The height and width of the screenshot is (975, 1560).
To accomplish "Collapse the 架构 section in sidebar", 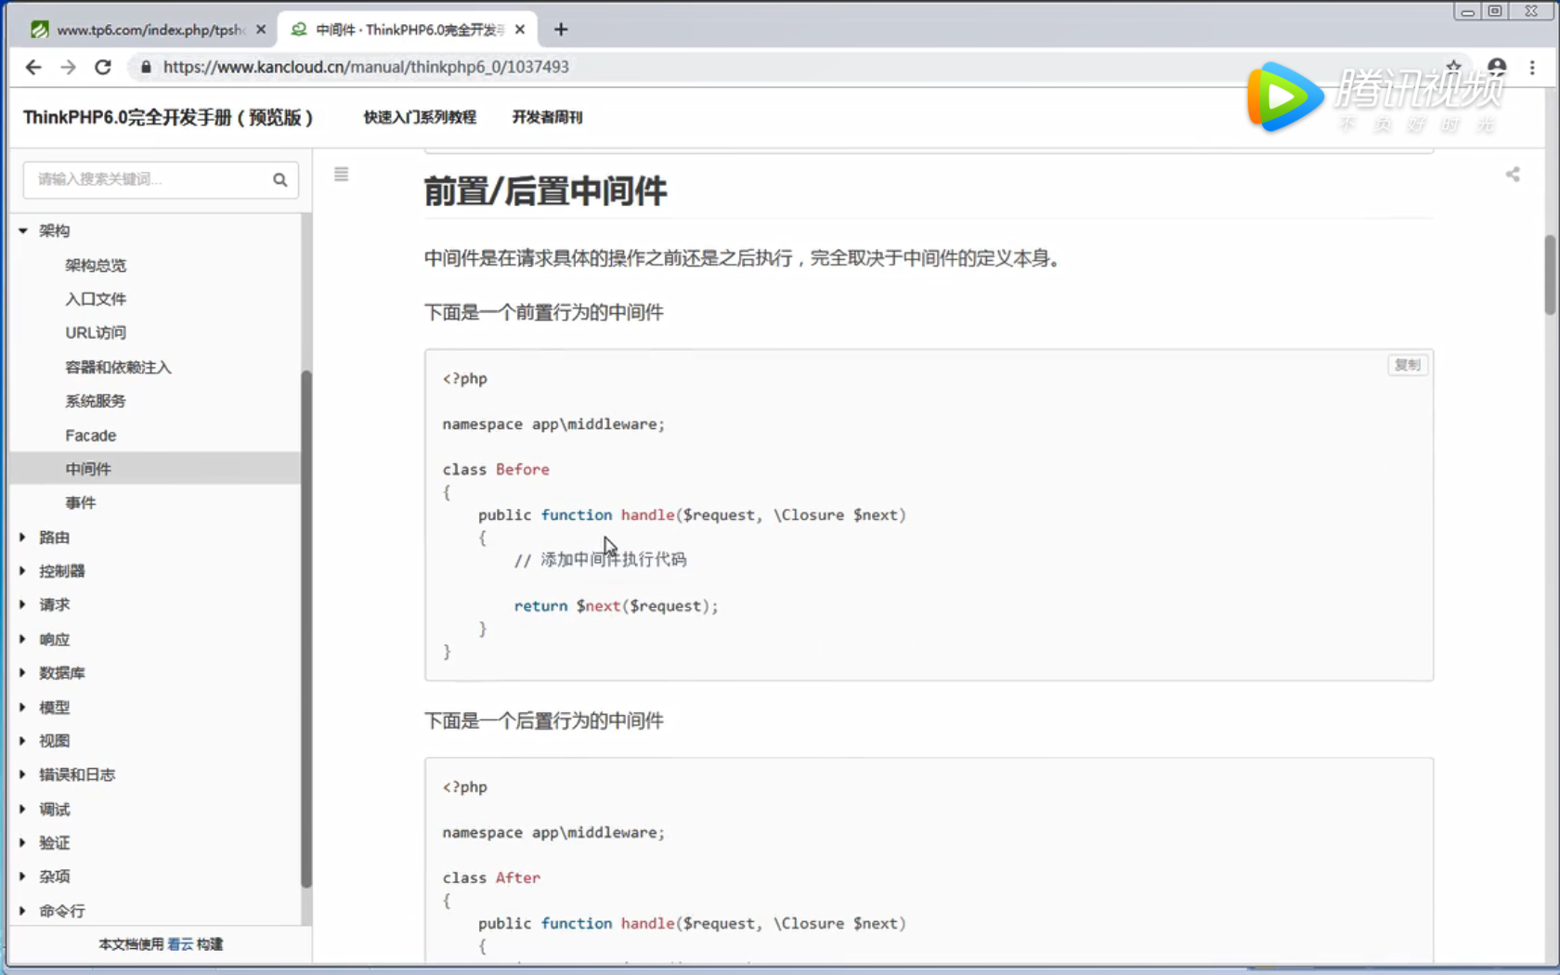I will click(23, 230).
